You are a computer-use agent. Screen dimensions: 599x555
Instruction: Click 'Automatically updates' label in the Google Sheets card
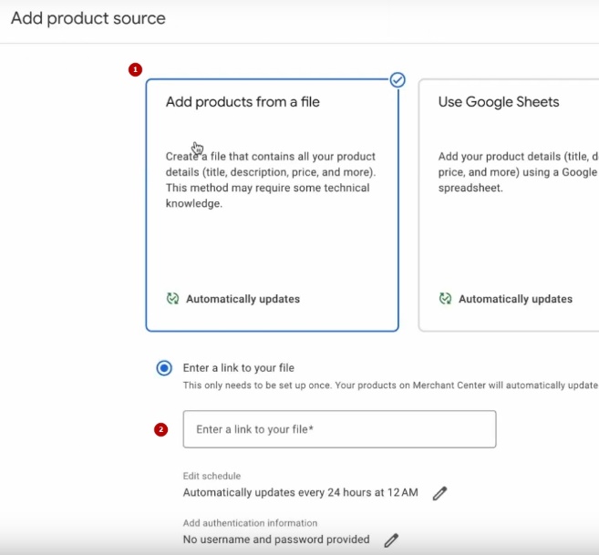point(515,299)
